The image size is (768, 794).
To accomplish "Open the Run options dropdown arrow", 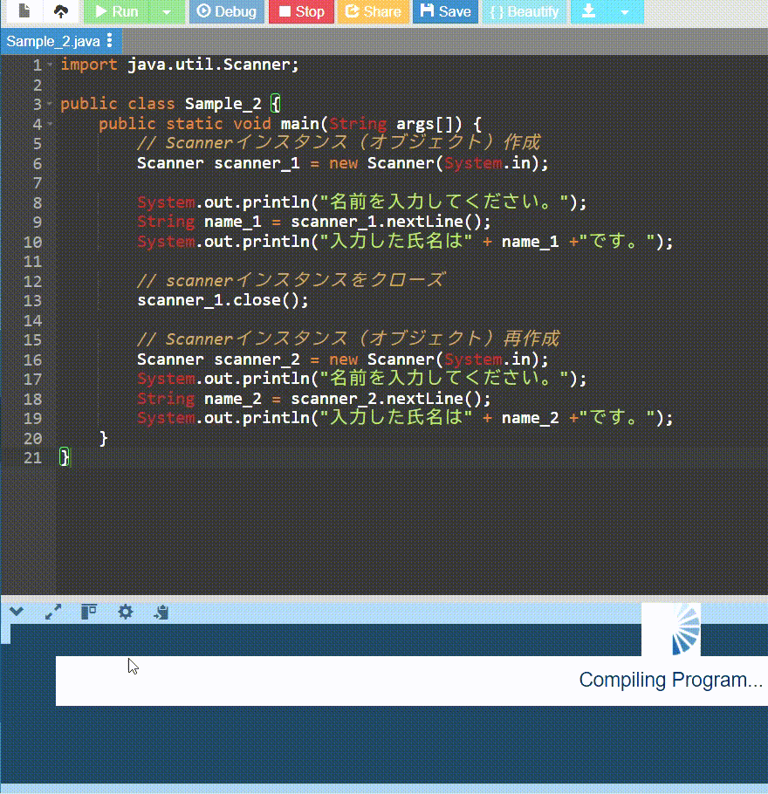I will point(167,11).
